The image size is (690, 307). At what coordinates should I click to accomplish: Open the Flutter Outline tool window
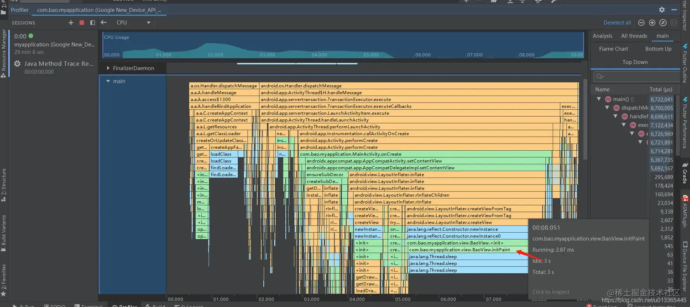point(685,63)
